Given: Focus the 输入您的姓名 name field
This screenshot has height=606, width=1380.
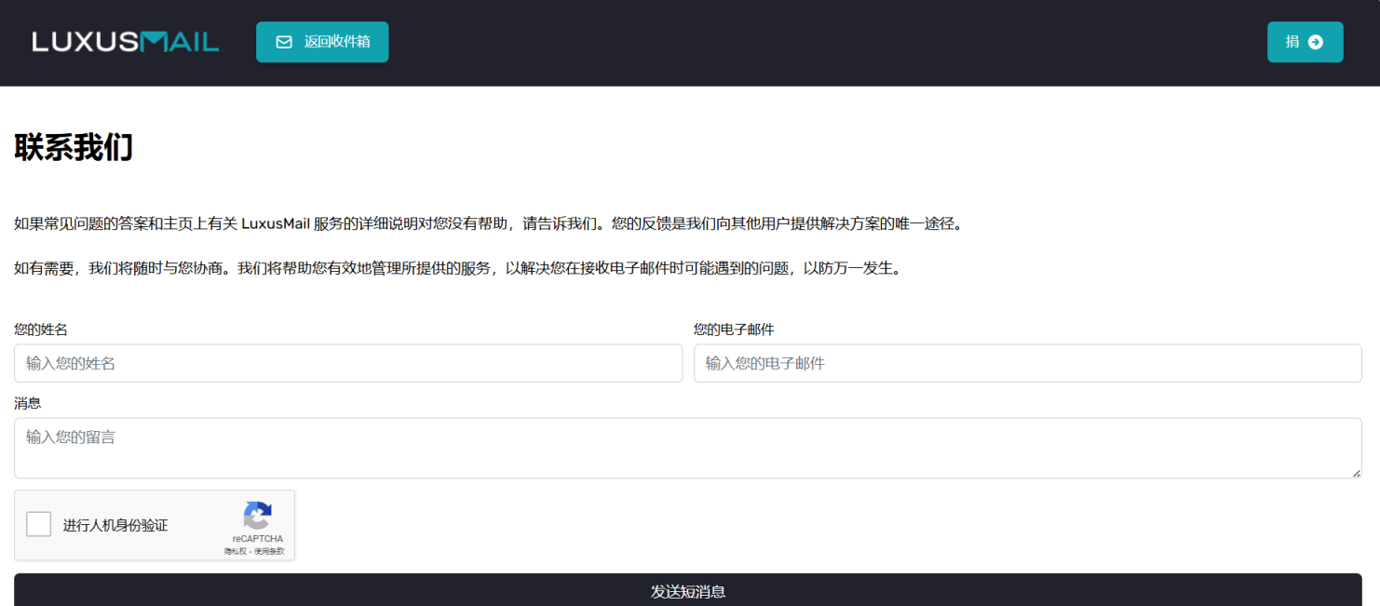Looking at the screenshot, I should [x=348, y=363].
